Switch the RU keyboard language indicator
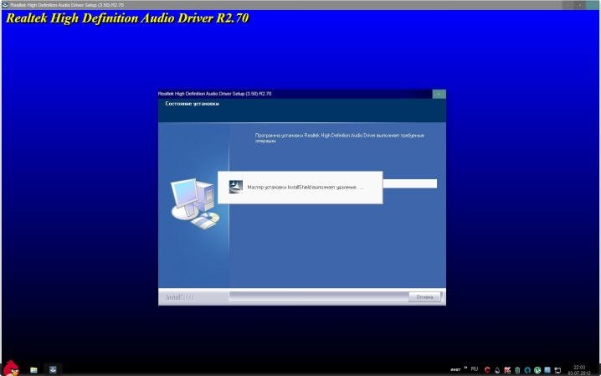 (475, 369)
